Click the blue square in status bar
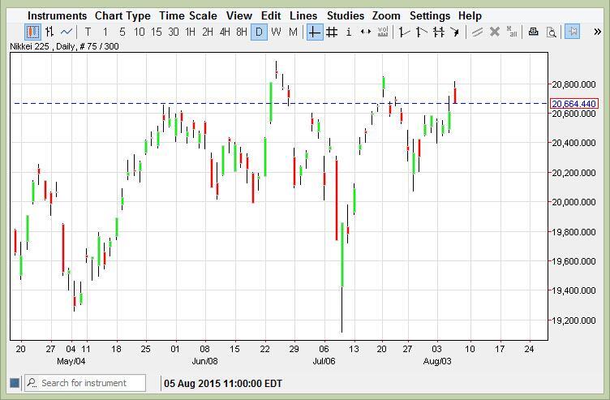The height and width of the screenshot is (400, 610). coord(14,383)
